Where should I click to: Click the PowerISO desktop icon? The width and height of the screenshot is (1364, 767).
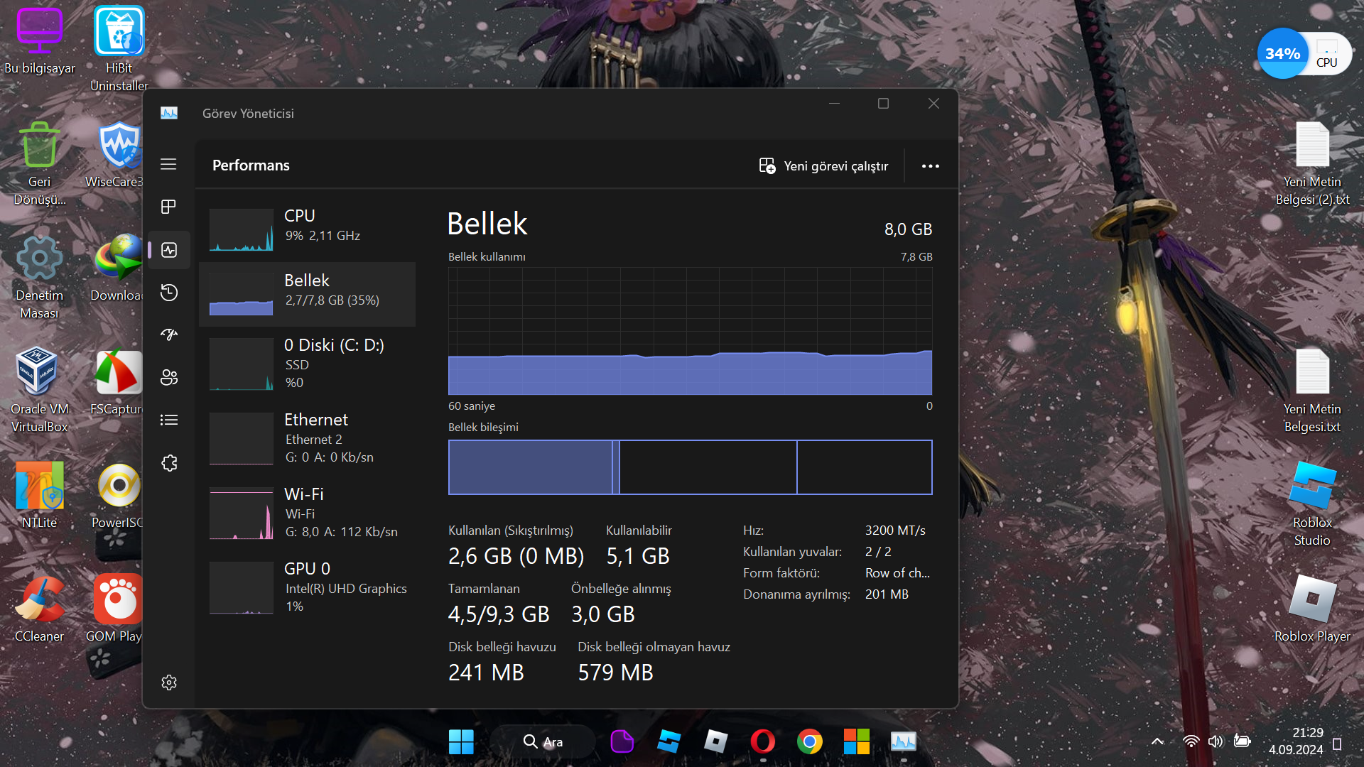117,496
